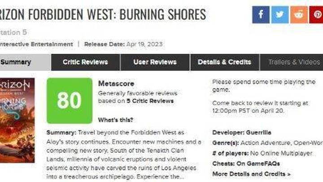This screenshot has width=323, height=182.
Task: Click the green 80 Metascore box
Action: (x=70, y=101)
